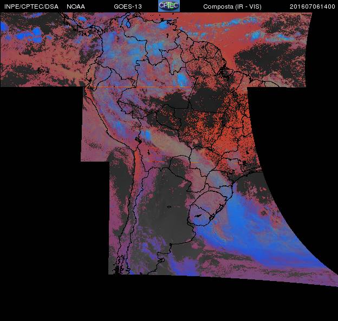Click the CPTEC logo in header
The height and width of the screenshot is (321, 338).
169,6
